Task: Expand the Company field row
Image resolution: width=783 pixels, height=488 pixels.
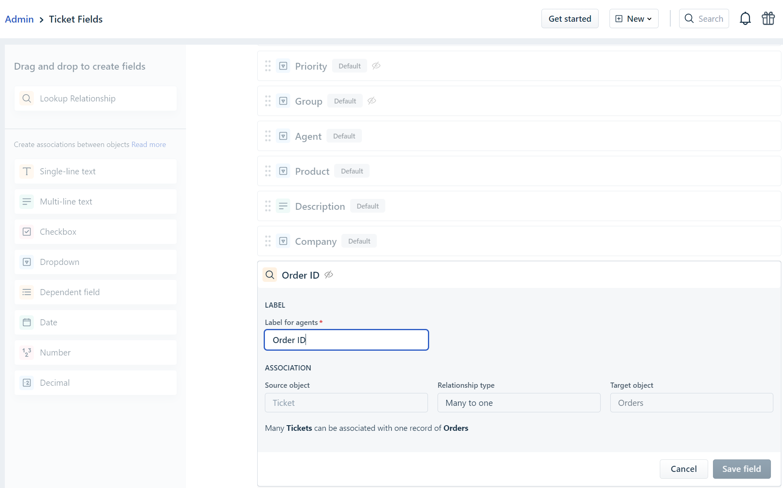Action: (316, 241)
